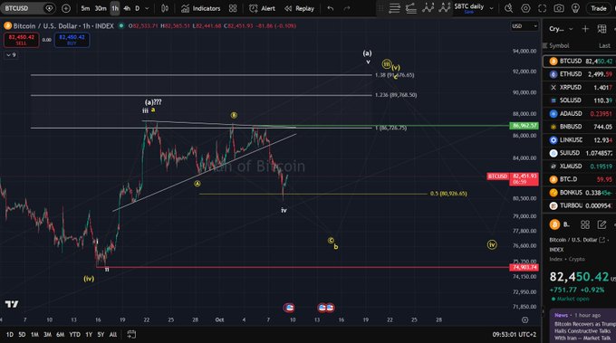Sort watchlist by Symbol column header
The image size is (616, 343).
[559, 45]
